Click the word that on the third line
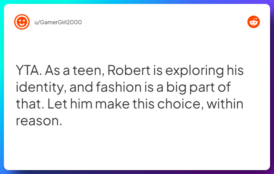Screen dimensions: 274x174 click(x=30, y=104)
